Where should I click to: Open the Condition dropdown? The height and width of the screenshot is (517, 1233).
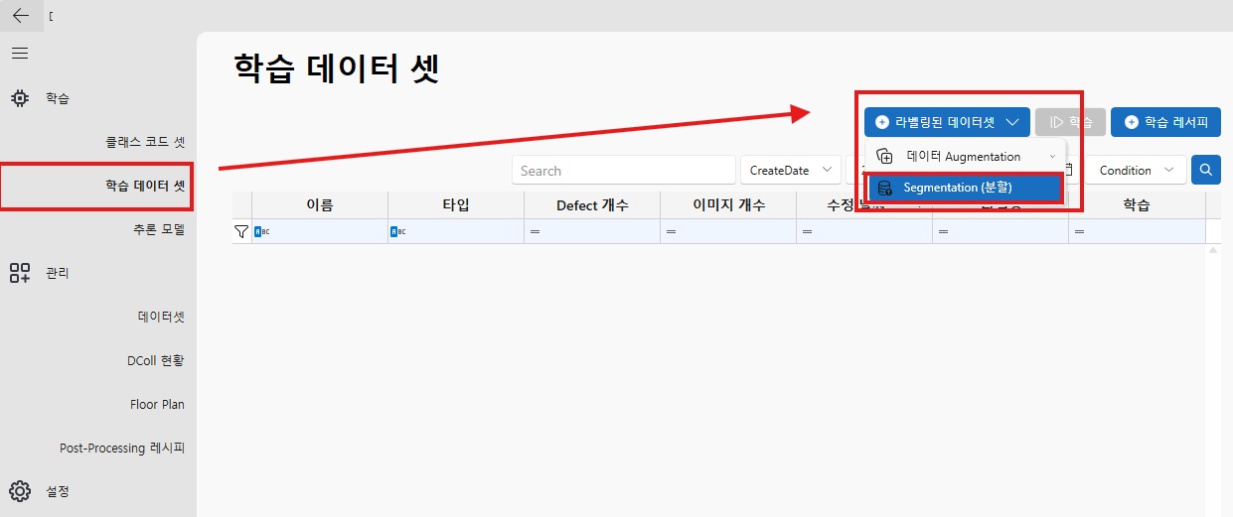pyautogui.click(x=1136, y=171)
